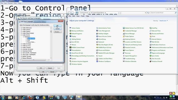Click Cancel in Text Services dialog
The height and width of the screenshot is (100, 178).
(x=50, y=68)
